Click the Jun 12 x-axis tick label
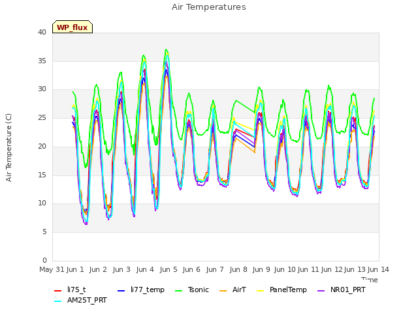Screen dimensions: 418x313 coord(332,269)
